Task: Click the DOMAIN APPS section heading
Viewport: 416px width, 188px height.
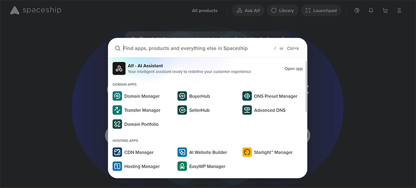Action: [x=124, y=85]
